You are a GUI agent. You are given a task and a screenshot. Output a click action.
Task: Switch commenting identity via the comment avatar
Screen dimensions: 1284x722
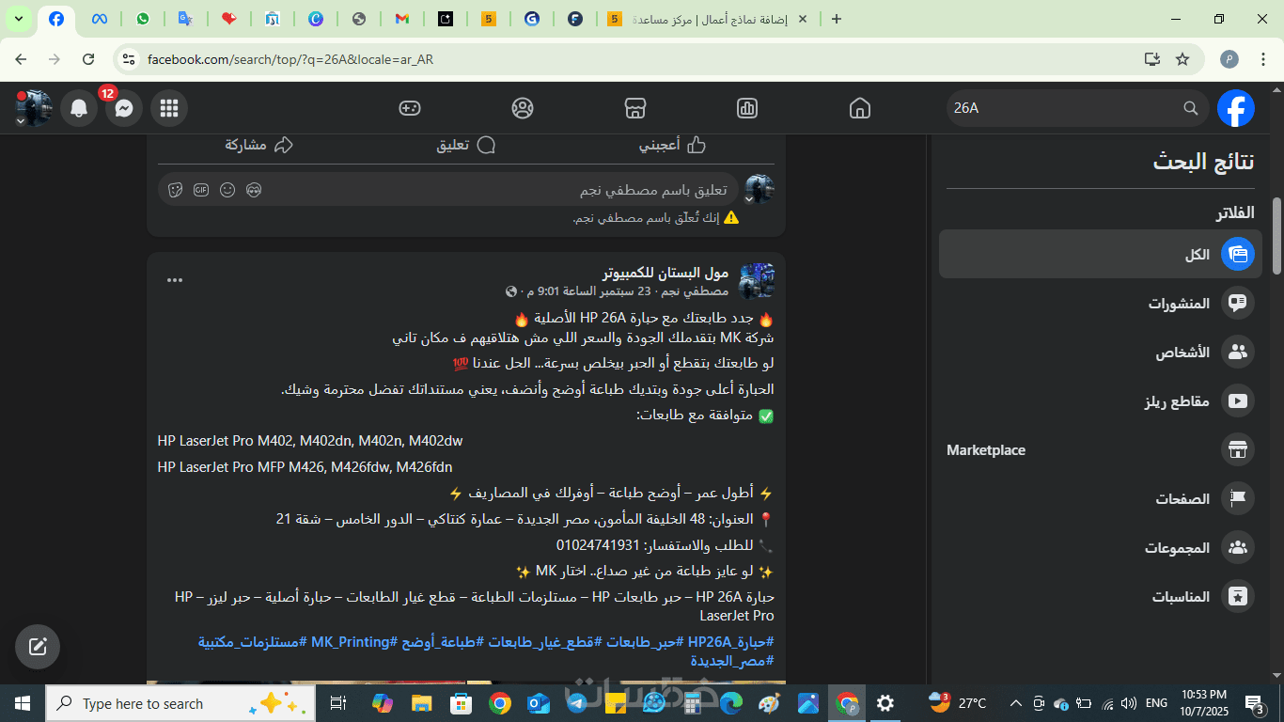tap(759, 189)
